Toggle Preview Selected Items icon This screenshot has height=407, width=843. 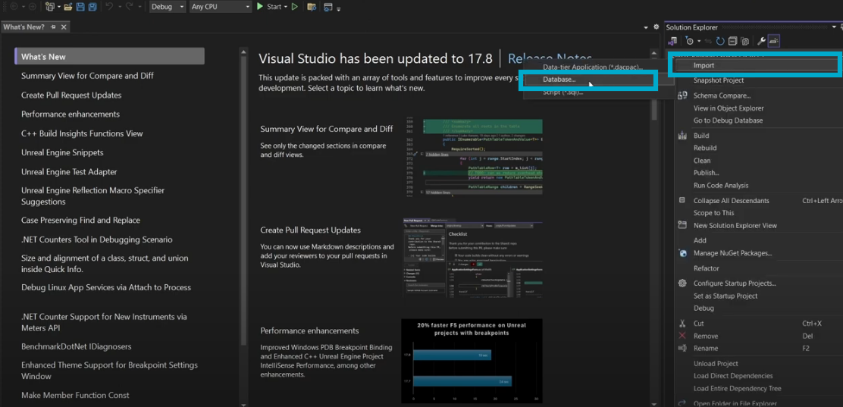pos(774,41)
